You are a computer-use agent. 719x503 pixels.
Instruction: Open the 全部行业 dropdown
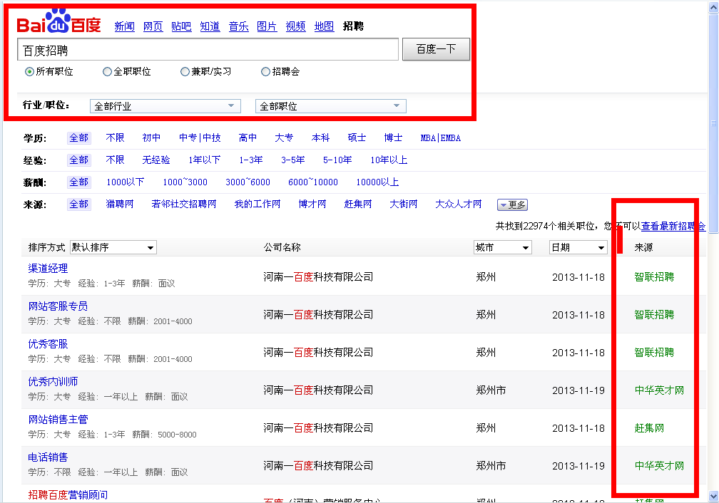(x=165, y=106)
